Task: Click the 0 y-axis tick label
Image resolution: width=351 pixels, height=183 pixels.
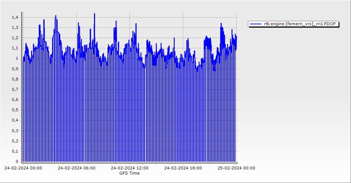Action: point(16,161)
